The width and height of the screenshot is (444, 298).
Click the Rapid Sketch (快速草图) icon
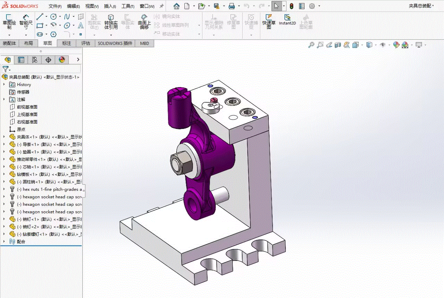point(269,22)
